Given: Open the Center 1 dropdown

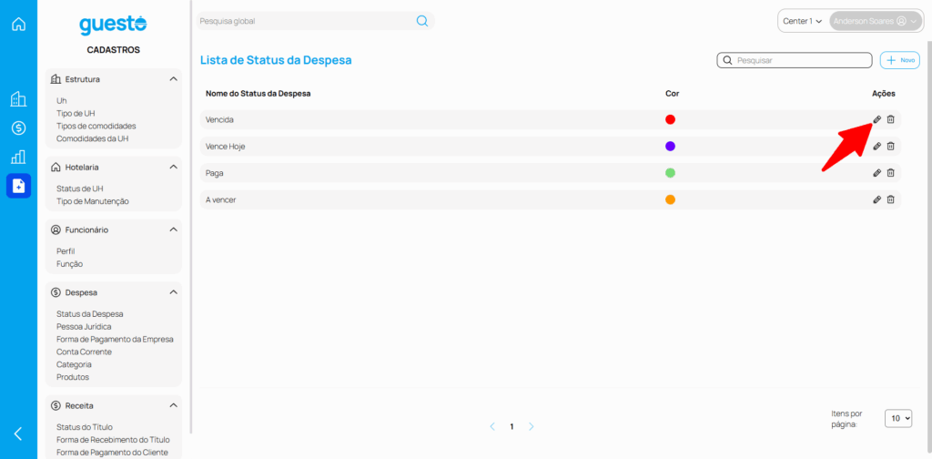Looking at the screenshot, I should (x=802, y=21).
